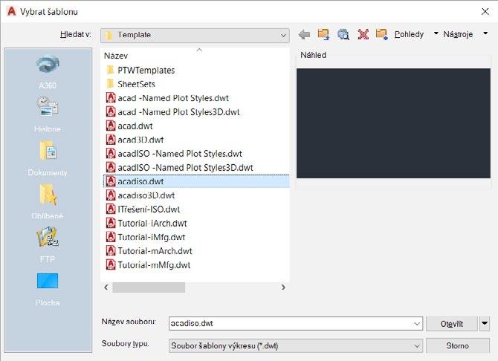
Task: Jump to Plocha desktop location
Action: 48,288
